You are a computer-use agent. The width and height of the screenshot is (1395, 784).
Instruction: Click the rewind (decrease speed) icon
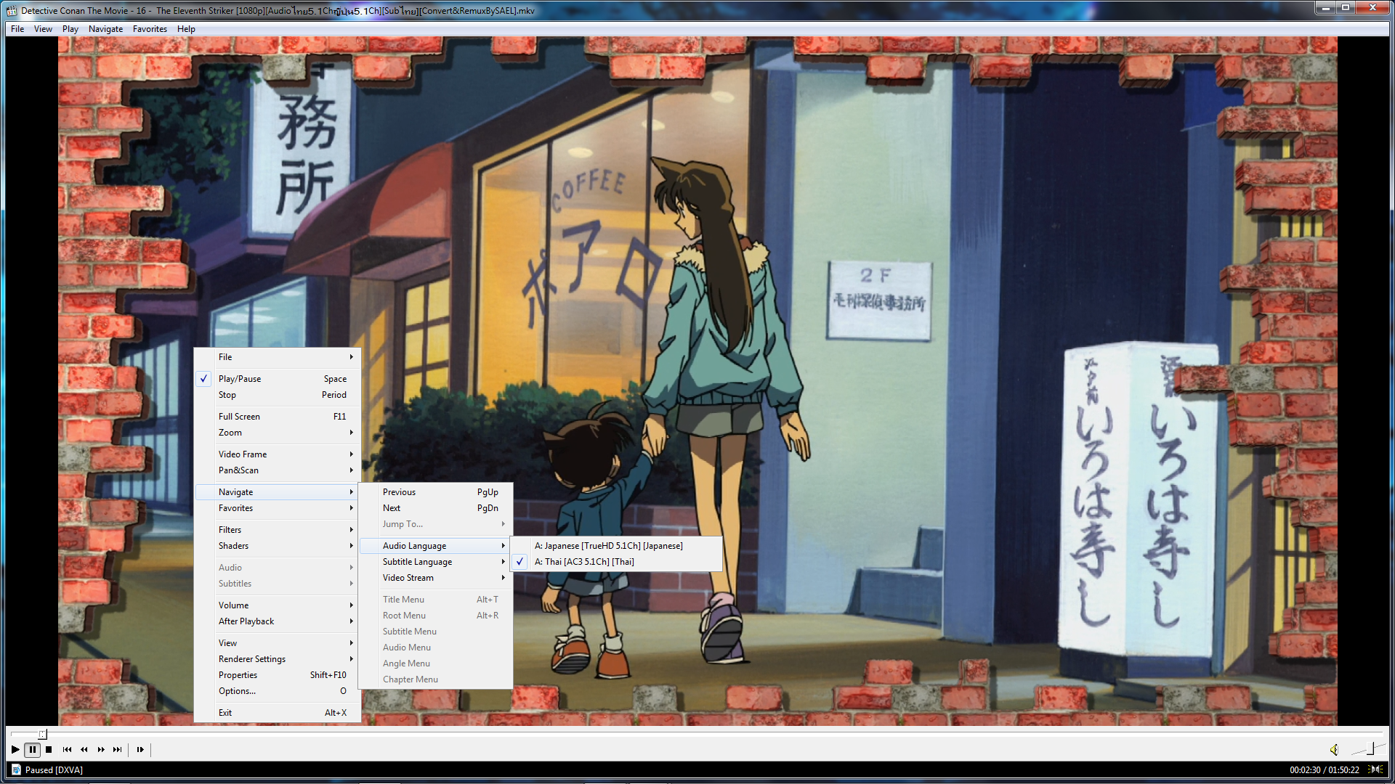tap(84, 749)
